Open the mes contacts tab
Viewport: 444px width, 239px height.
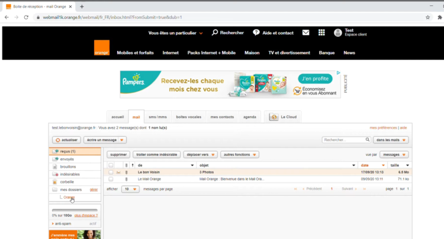[x=222, y=117]
